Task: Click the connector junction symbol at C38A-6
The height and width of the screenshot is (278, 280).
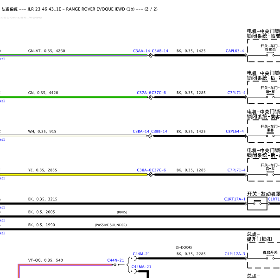Action: pyautogui.click(x=151, y=175)
